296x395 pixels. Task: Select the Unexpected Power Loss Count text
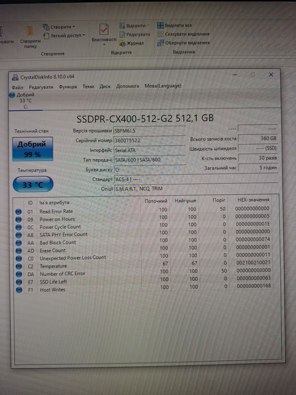pyautogui.click(x=73, y=258)
